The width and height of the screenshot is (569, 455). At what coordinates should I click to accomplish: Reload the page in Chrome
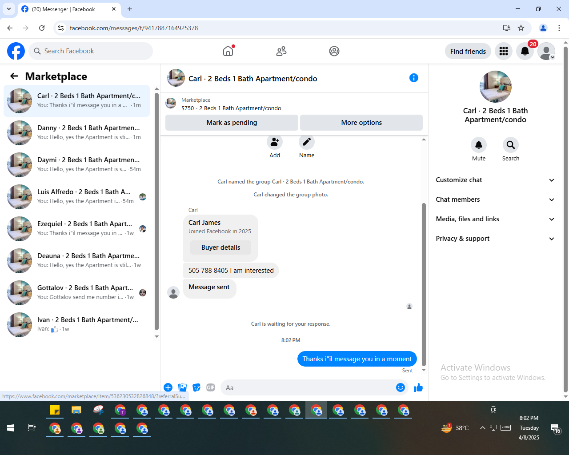(42, 28)
